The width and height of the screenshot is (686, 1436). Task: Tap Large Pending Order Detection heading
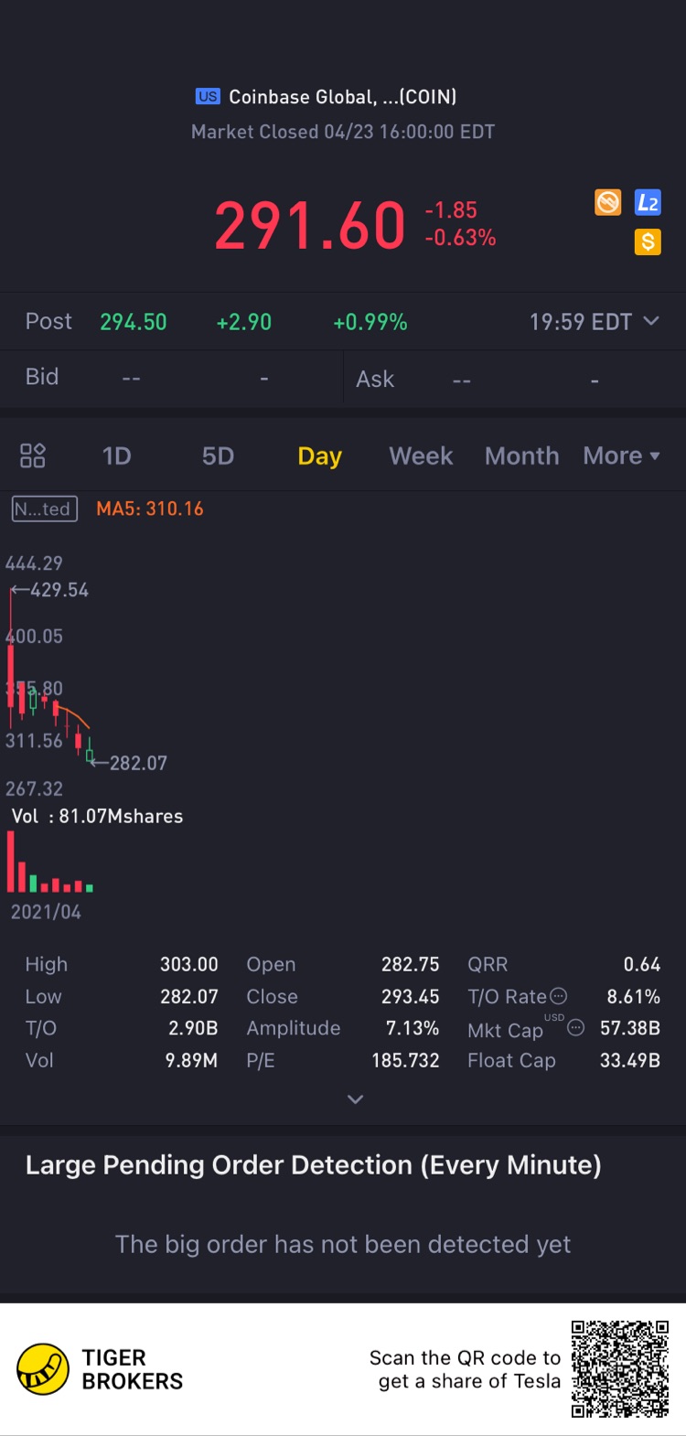[x=314, y=1165]
